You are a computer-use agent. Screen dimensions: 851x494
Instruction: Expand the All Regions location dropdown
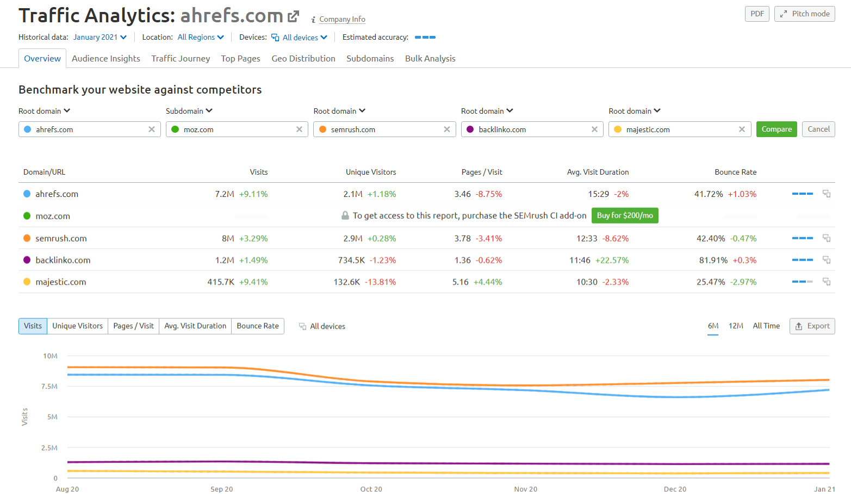click(x=201, y=38)
